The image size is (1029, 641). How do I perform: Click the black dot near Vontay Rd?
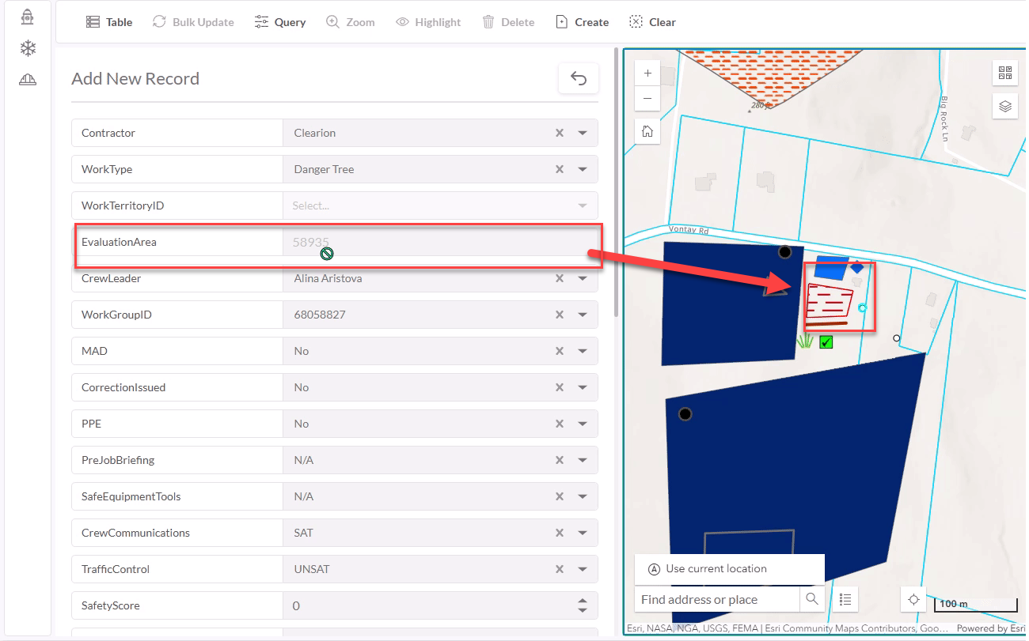(x=784, y=252)
